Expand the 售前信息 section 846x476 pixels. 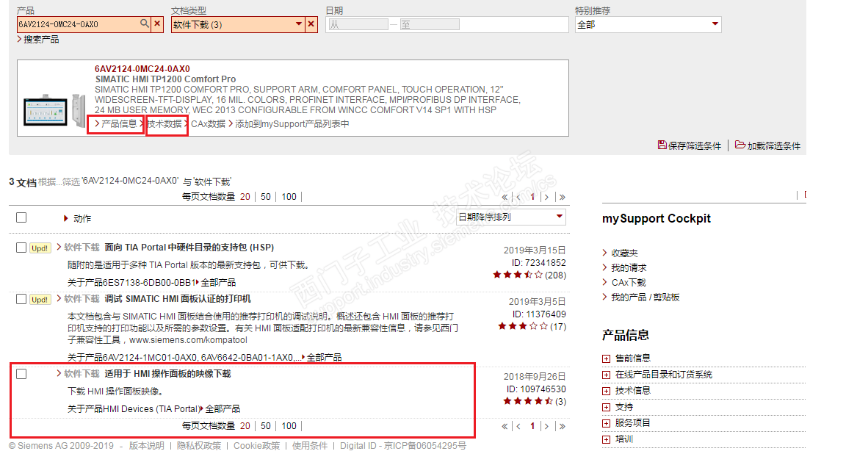(x=607, y=359)
